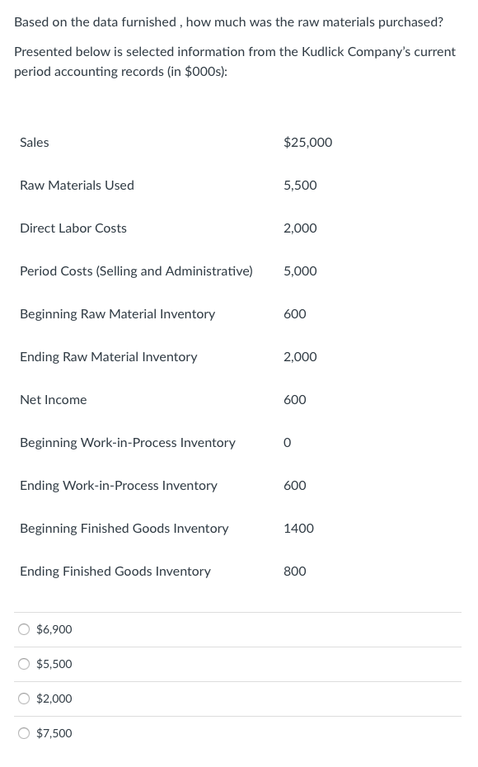Click the $6,900 label text
The width and height of the screenshot is (478, 767).
54,629
